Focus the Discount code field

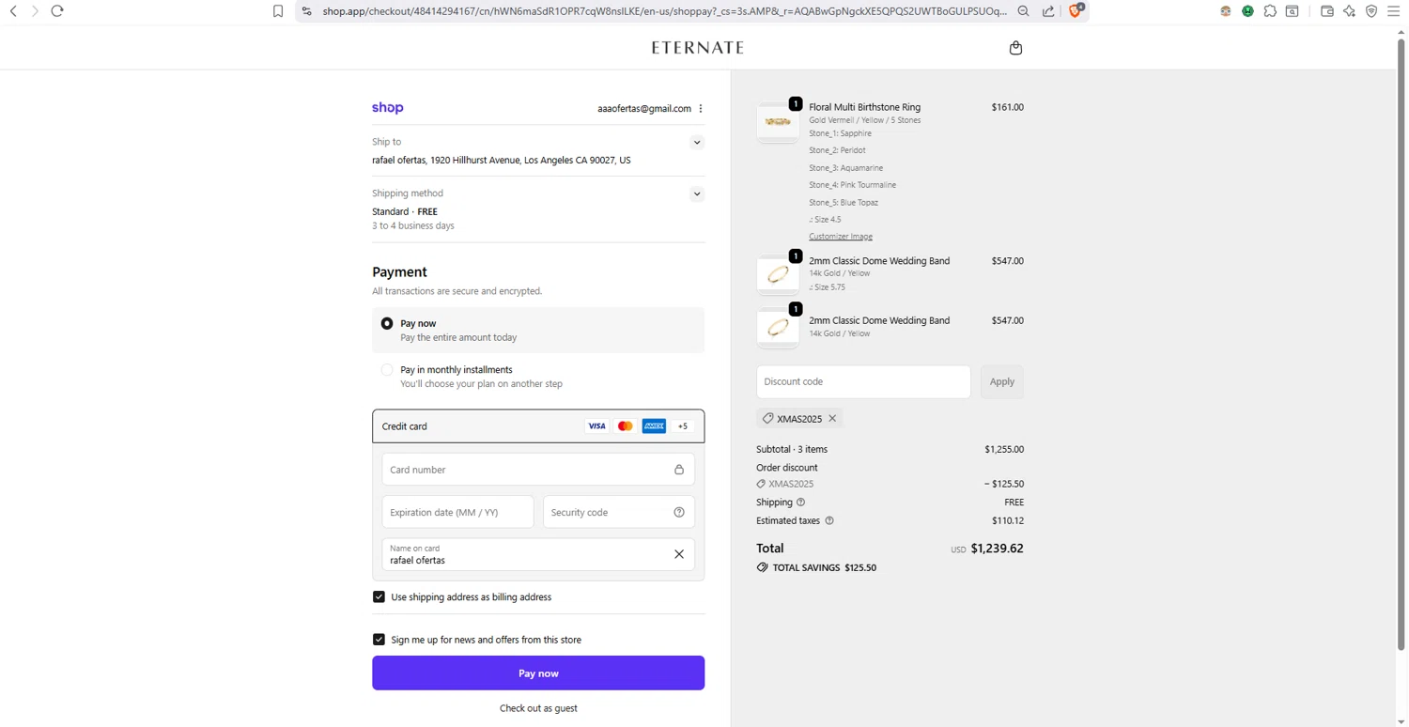click(x=863, y=382)
